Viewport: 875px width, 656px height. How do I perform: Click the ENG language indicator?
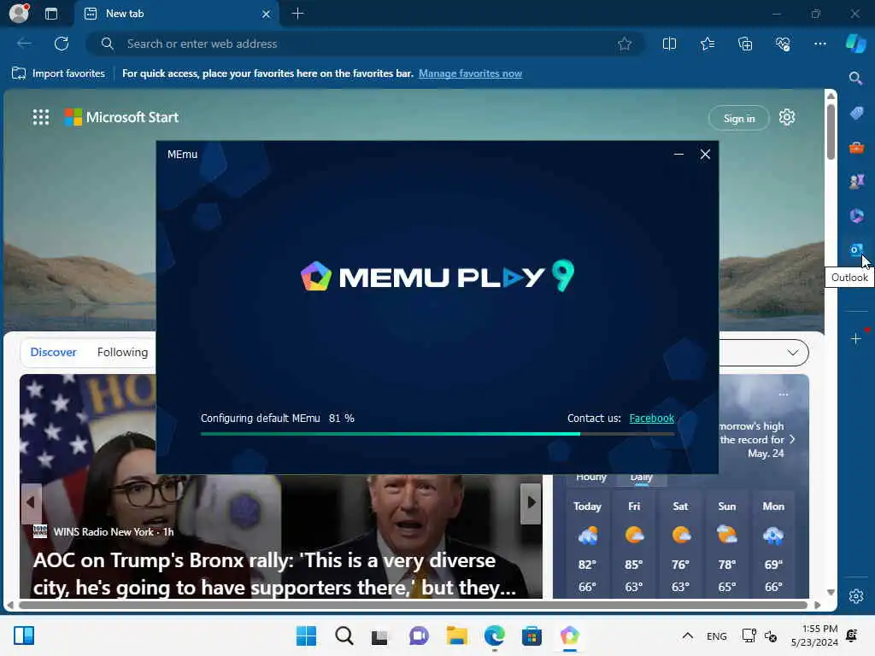pyautogui.click(x=717, y=635)
